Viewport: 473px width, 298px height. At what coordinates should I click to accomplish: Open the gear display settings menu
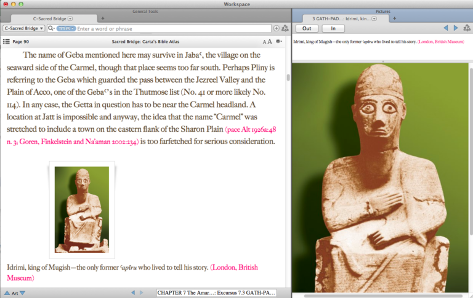pos(279,41)
